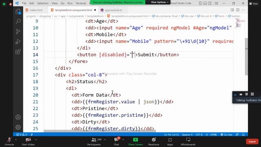Open the Search view in activity bar
The image size is (261, 147).
coord(18,21)
